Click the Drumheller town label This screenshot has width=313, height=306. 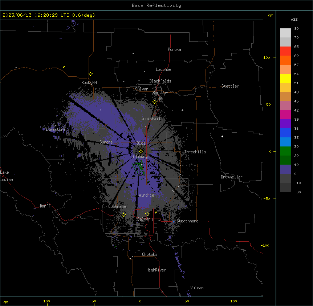coord(232,177)
